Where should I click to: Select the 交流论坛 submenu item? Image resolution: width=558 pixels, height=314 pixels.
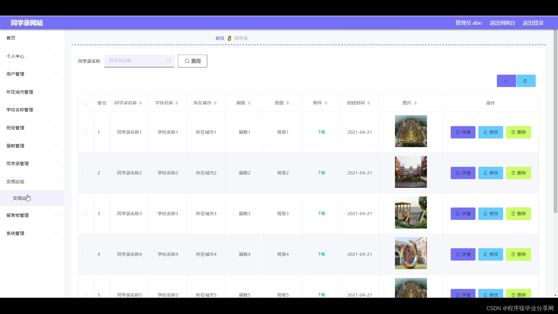click(x=20, y=198)
